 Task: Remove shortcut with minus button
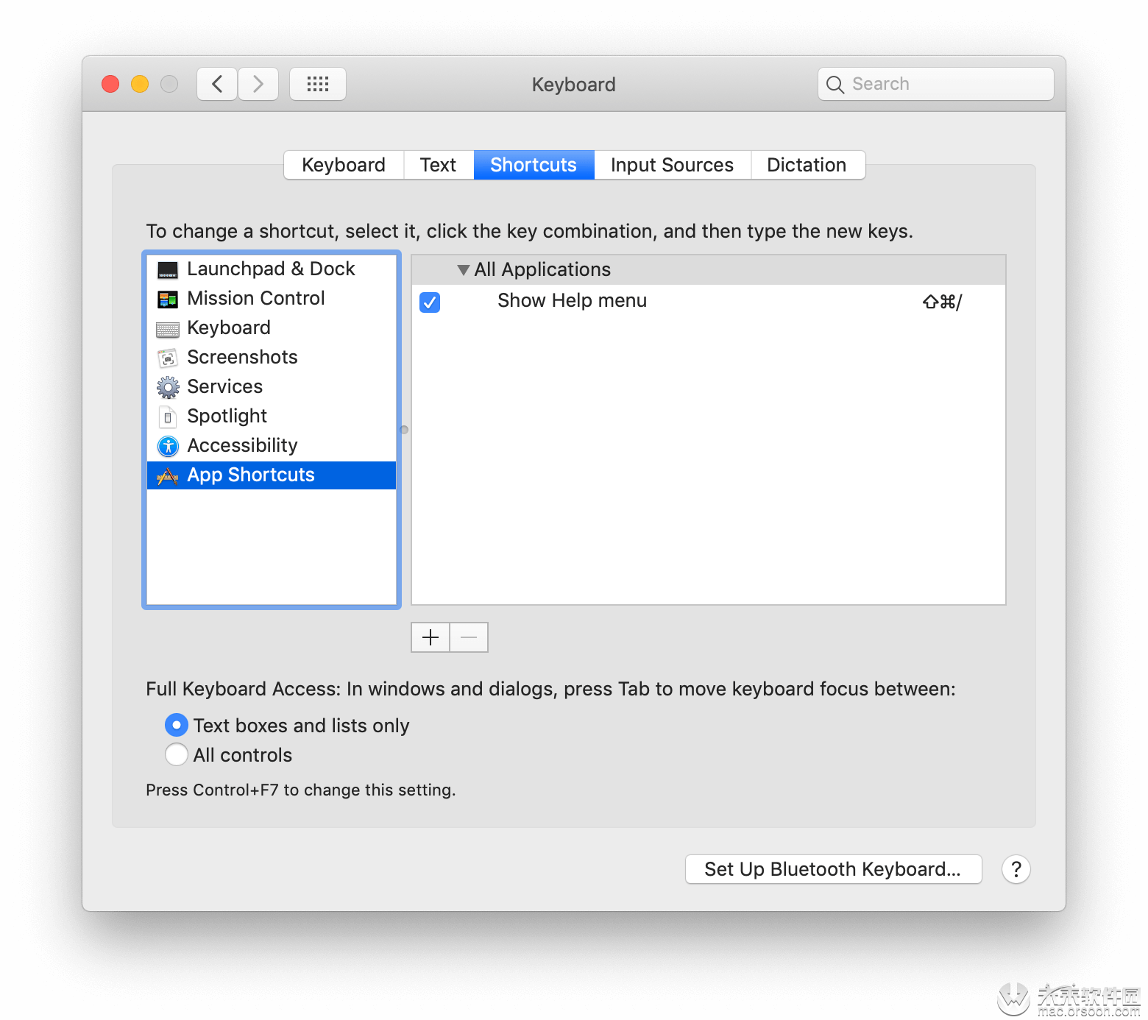pos(469,637)
